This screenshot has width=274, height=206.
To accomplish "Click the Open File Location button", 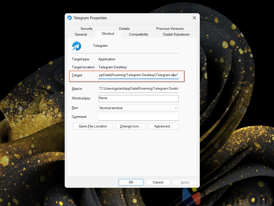I will point(93,126).
